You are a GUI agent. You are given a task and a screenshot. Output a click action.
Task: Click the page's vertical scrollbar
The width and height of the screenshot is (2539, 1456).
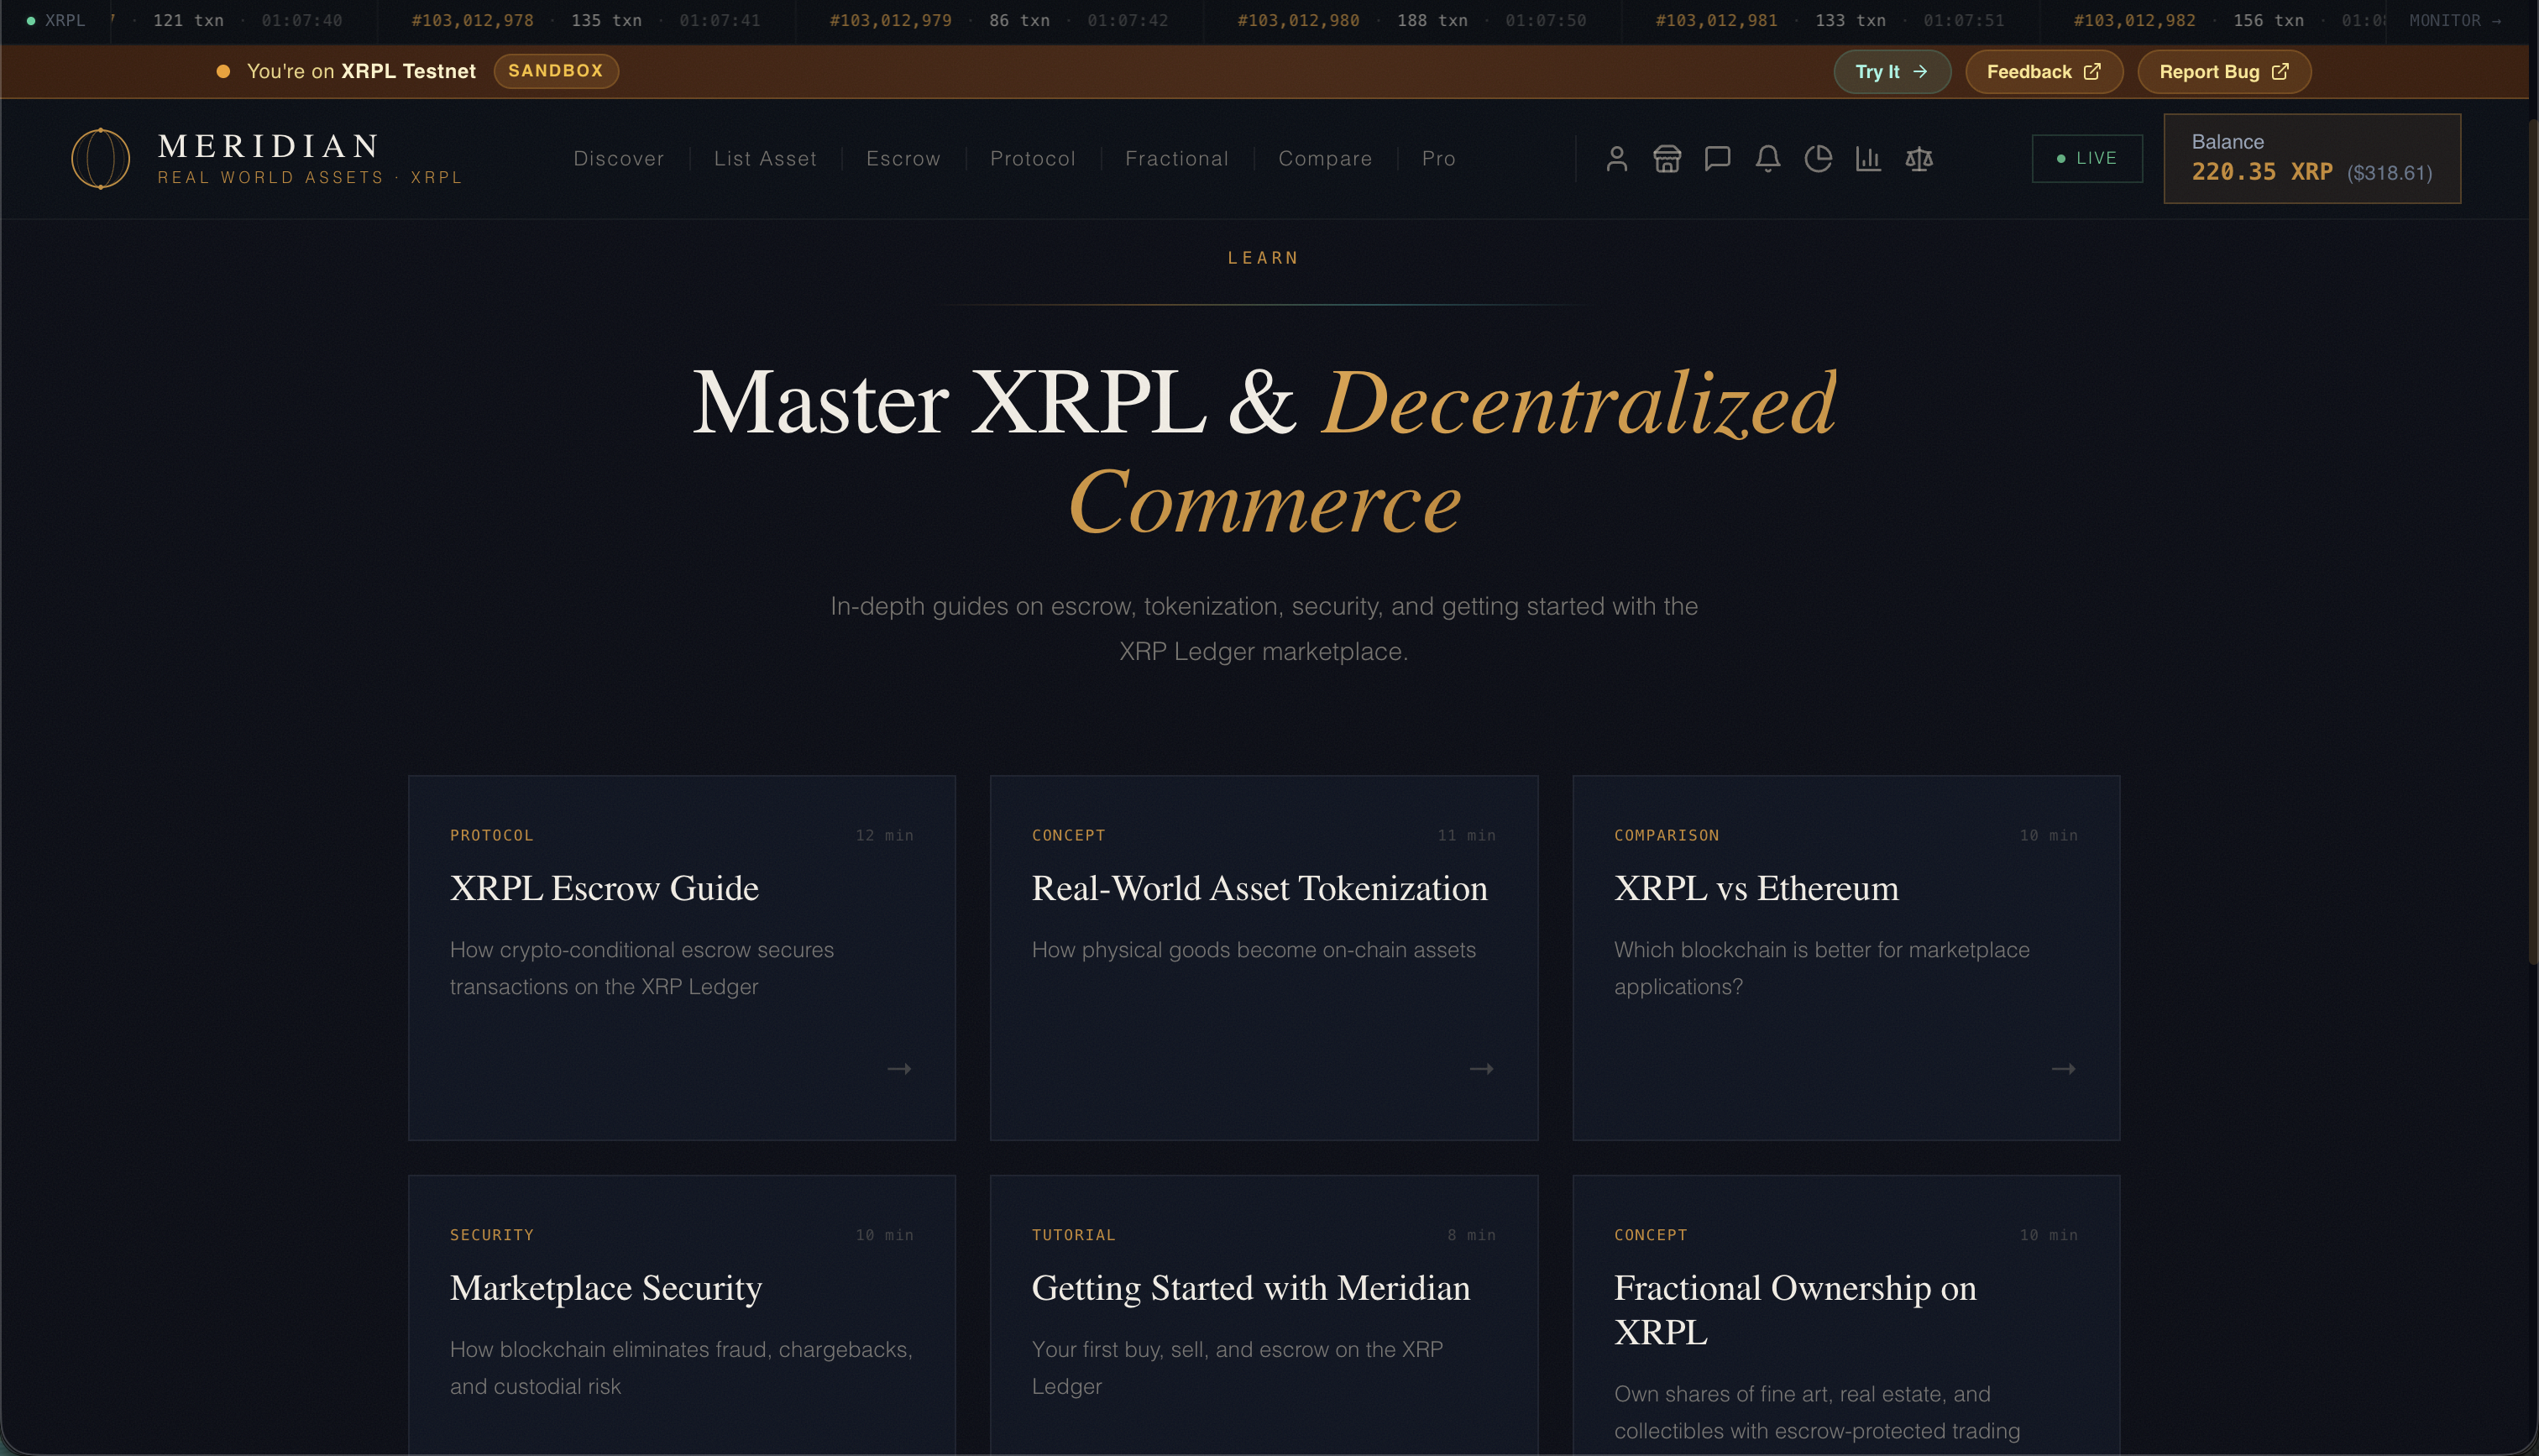click(x=2532, y=540)
